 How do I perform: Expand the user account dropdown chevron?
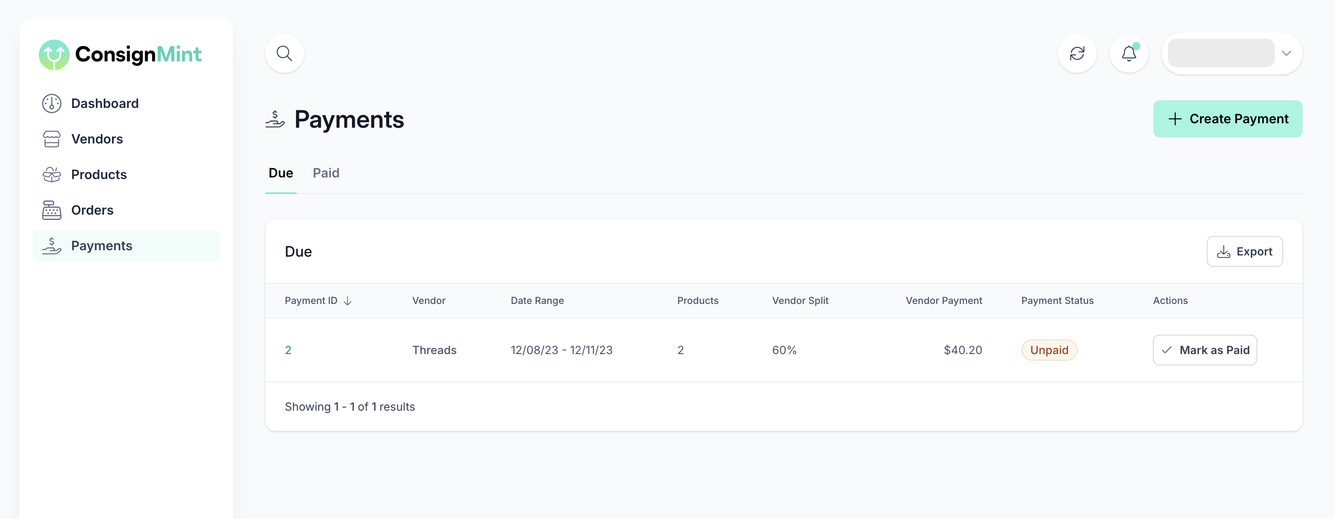point(1286,53)
